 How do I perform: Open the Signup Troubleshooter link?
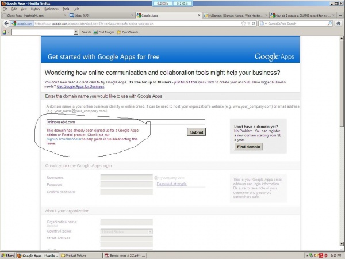click(64, 139)
